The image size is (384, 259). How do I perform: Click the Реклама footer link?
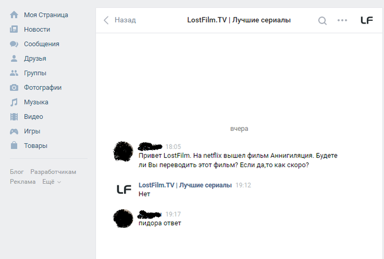click(x=22, y=182)
